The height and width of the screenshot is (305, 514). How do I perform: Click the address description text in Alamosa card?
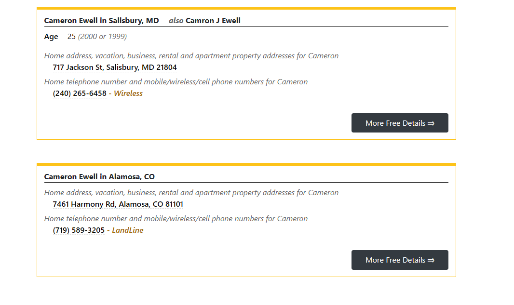(x=191, y=193)
